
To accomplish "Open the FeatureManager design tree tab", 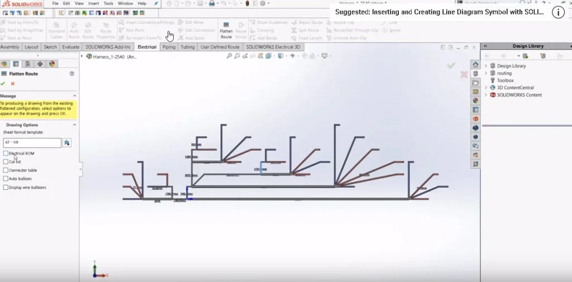I will point(4,64).
